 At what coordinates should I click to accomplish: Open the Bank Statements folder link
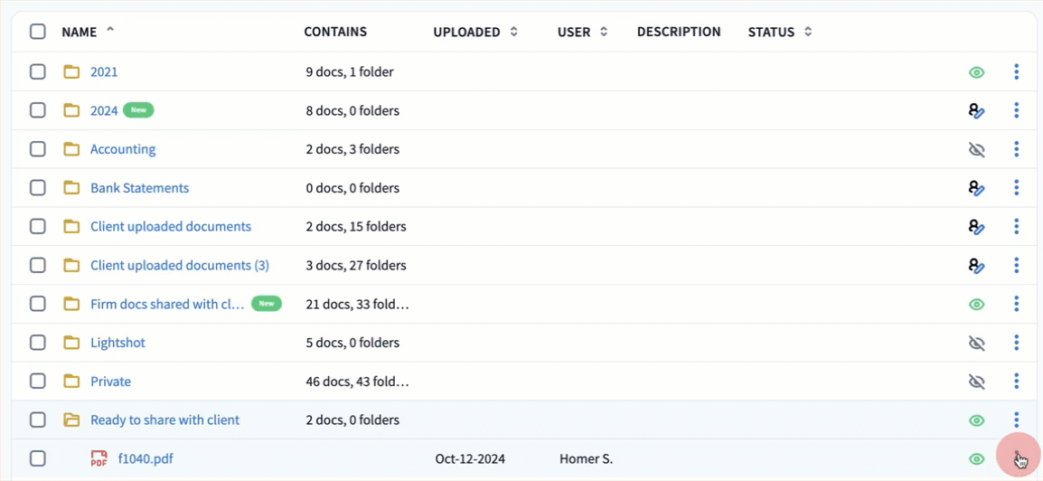[139, 188]
